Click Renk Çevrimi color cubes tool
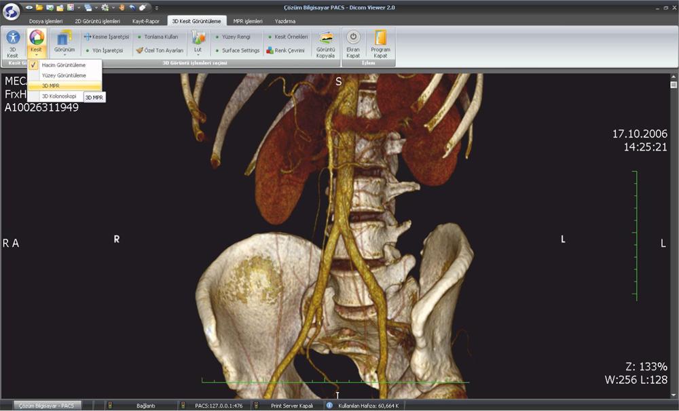This screenshot has height=411, width=679. [285, 50]
